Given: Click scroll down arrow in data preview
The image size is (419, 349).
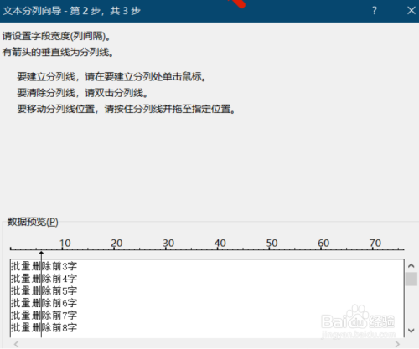Looking at the screenshot, I should 411,331.
